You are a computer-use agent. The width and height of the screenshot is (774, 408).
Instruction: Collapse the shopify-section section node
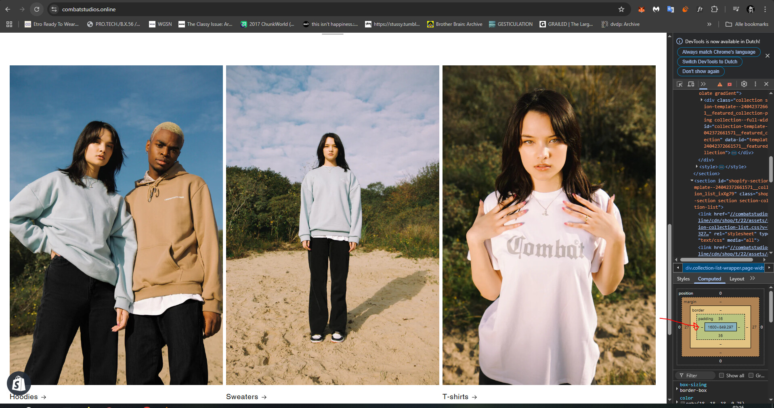coord(692,181)
